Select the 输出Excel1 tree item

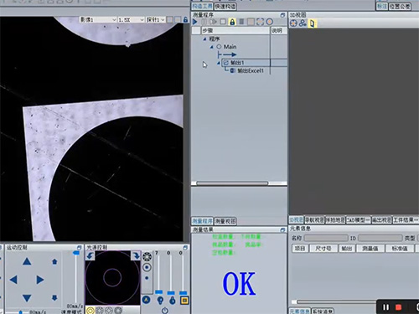(247, 71)
